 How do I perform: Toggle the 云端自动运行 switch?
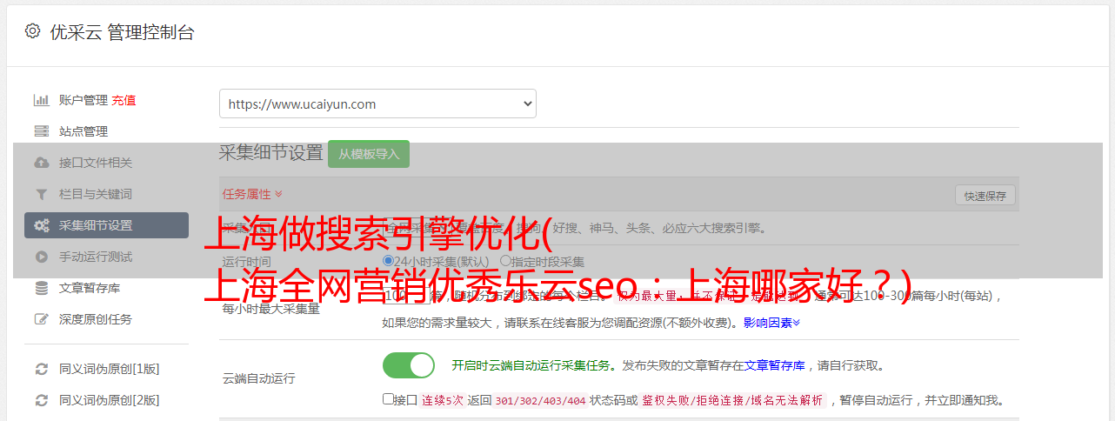[409, 365]
